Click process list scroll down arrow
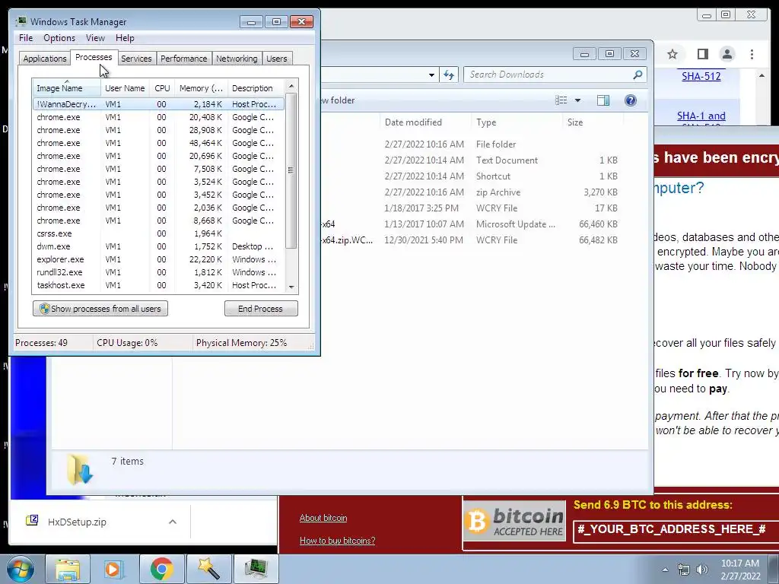Viewport: 779px width, 584px height. point(291,287)
